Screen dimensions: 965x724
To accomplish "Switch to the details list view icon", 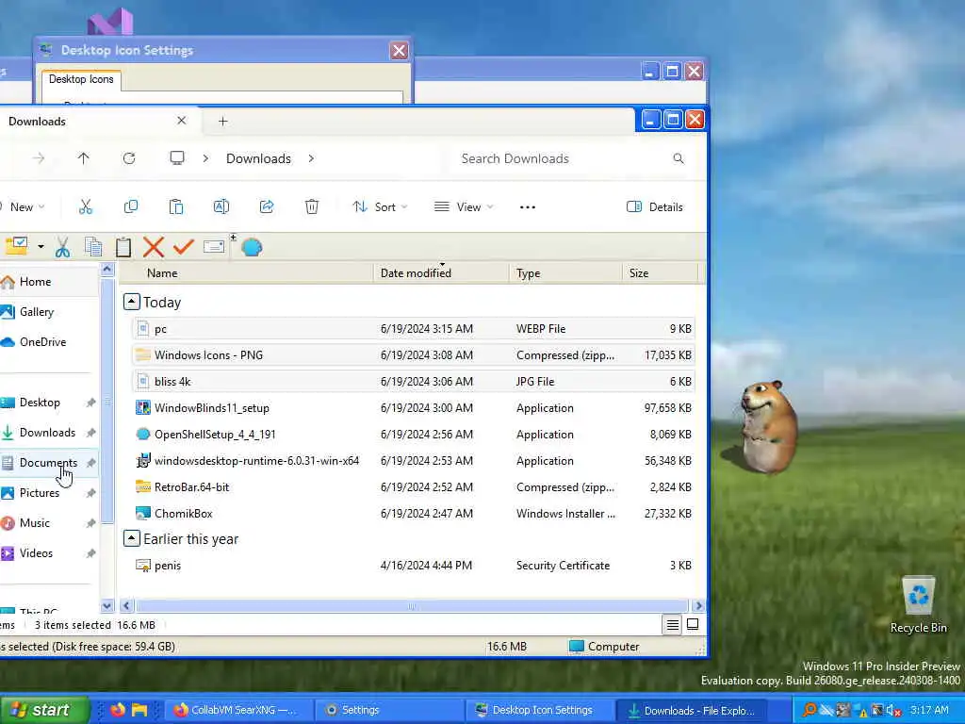I will click(x=672, y=625).
